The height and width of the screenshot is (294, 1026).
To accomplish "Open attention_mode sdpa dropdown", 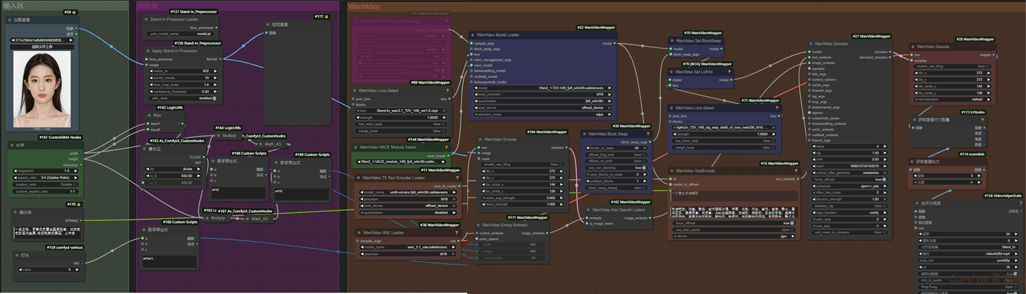I will 543,114.
